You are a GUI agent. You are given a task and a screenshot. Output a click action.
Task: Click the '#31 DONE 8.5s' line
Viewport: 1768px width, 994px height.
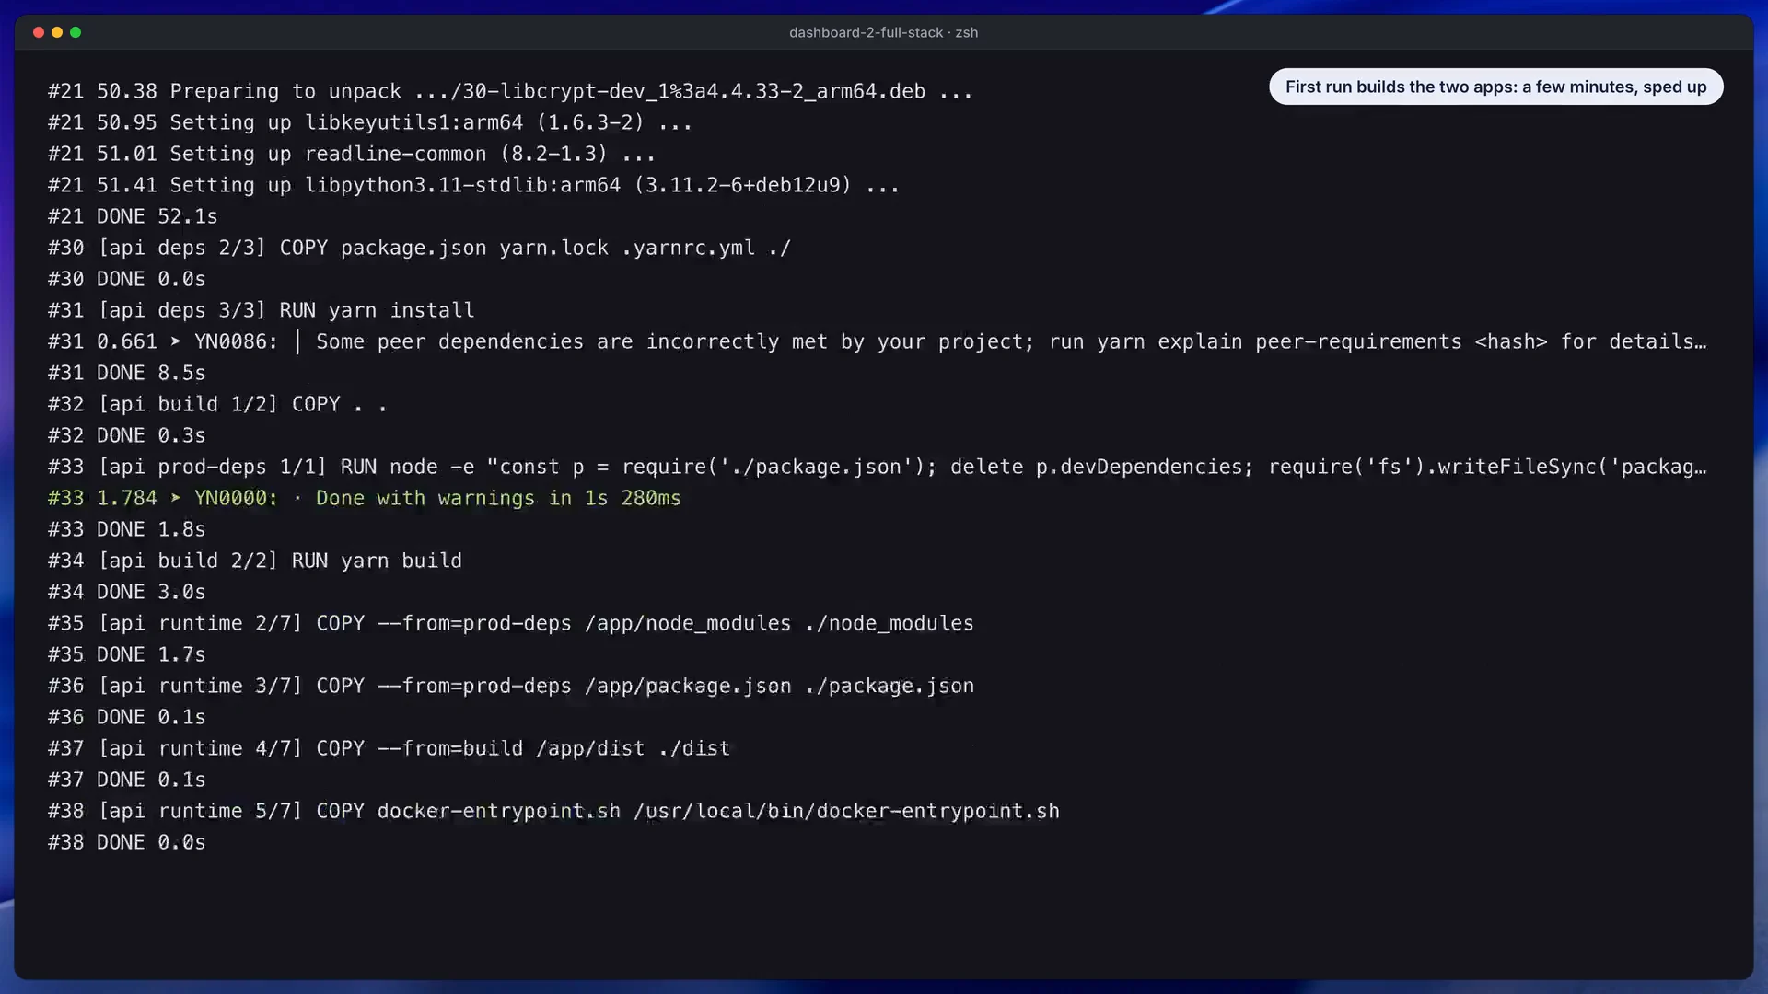point(127,373)
